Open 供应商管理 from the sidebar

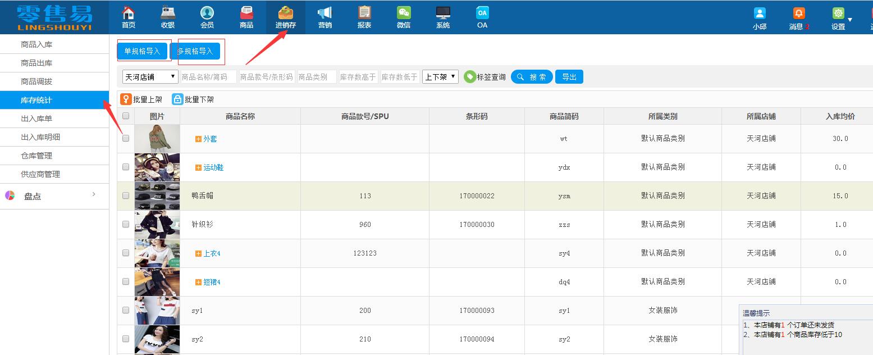point(40,174)
